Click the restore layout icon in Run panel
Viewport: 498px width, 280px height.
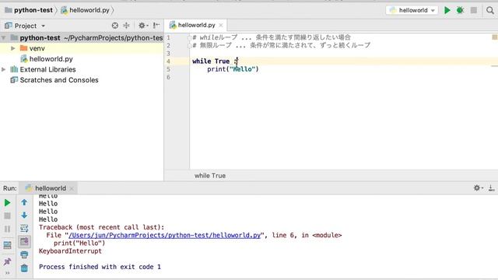(x=7, y=245)
